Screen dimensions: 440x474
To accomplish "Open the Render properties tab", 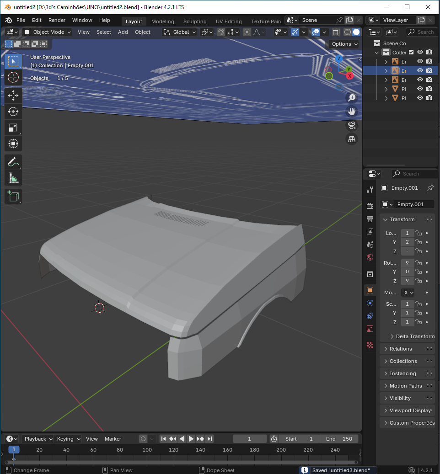I will point(370,206).
